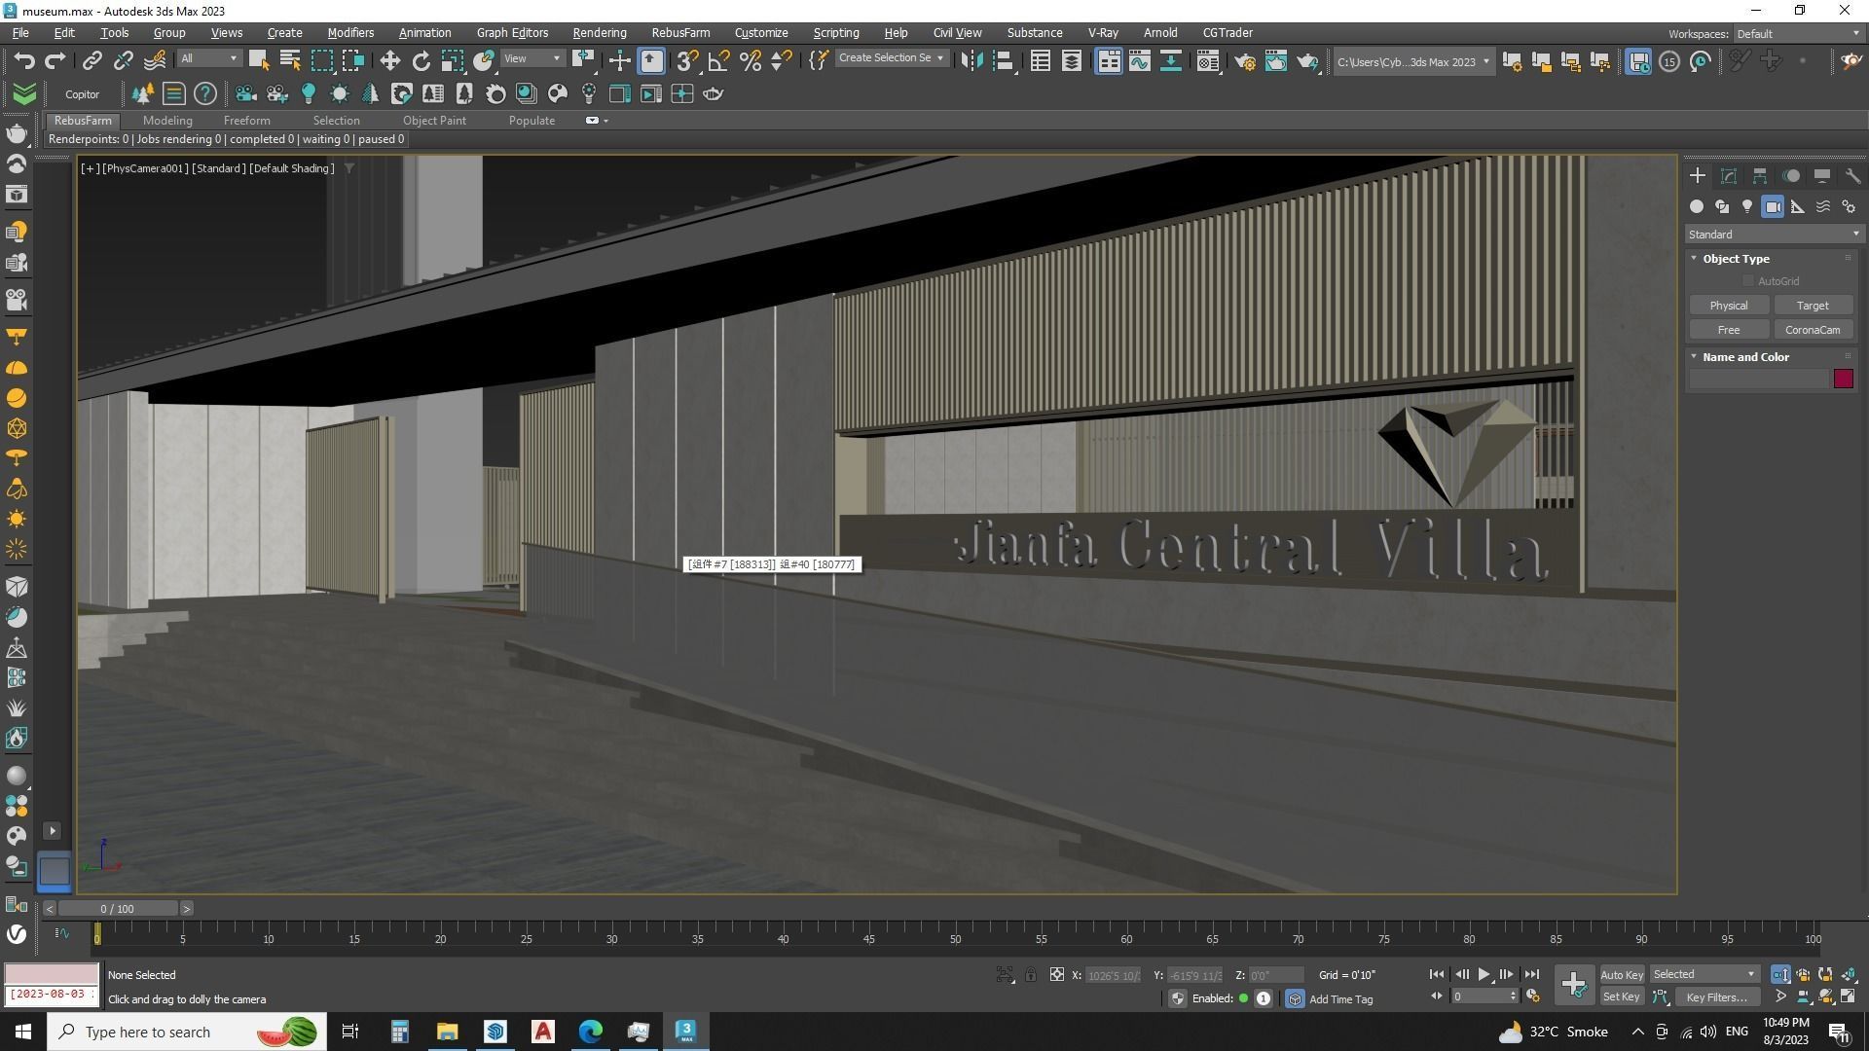
Task: Click the Set Key button
Action: (x=1621, y=997)
